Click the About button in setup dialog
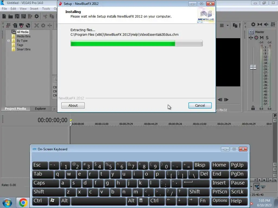 pyautogui.click(x=73, y=105)
